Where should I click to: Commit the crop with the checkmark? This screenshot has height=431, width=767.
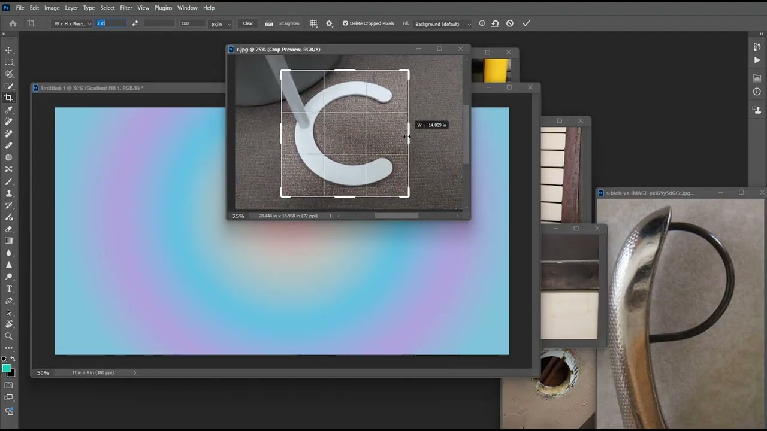pyautogui.click(x=526, y=23)
